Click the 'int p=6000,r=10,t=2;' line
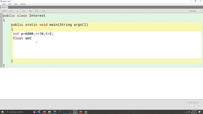Viewport: 203px width, 114px height. 33,34
